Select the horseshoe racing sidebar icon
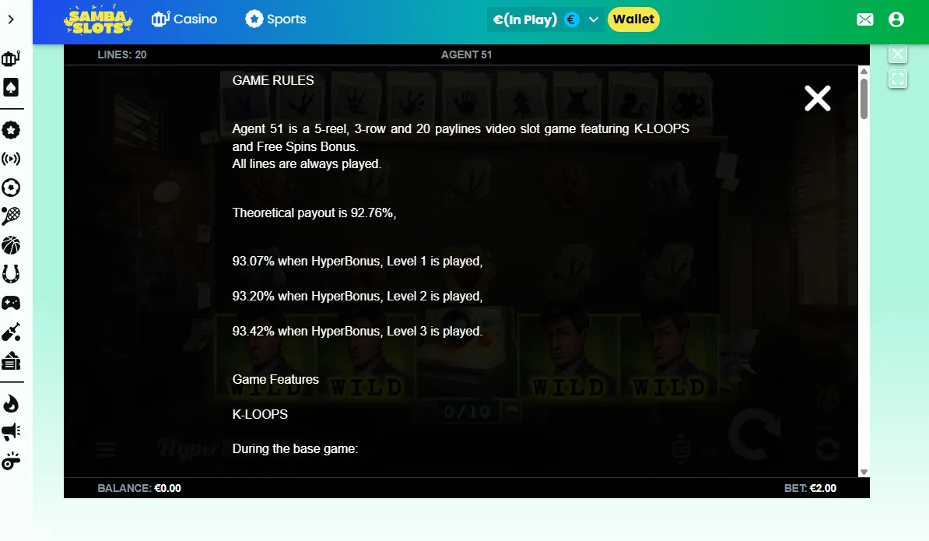 click(x=11, y=274)
